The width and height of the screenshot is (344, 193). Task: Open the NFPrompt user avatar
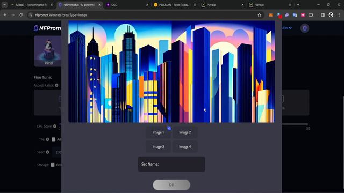click(305, 28)
